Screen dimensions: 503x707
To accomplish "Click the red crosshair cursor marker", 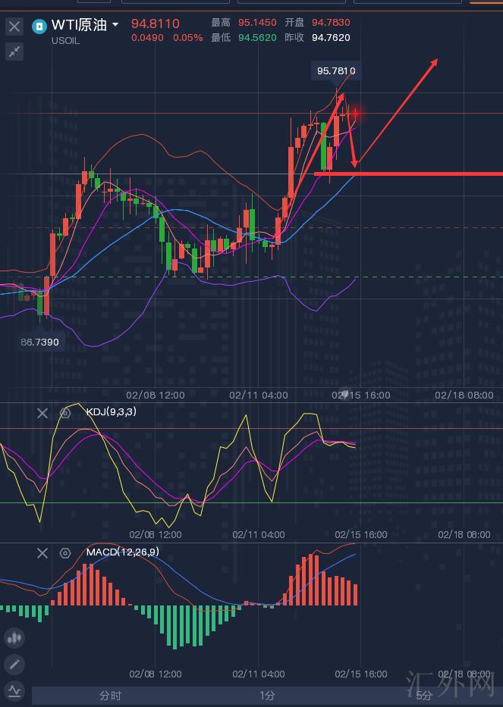I will pos(356,113).
